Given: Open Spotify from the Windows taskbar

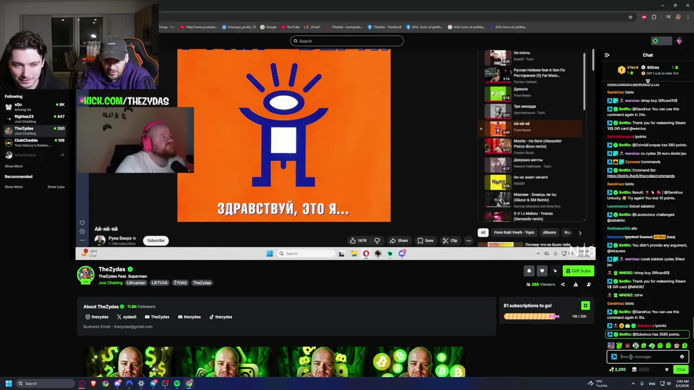Looking at the screenshot, I should click(x=177, y=383).
